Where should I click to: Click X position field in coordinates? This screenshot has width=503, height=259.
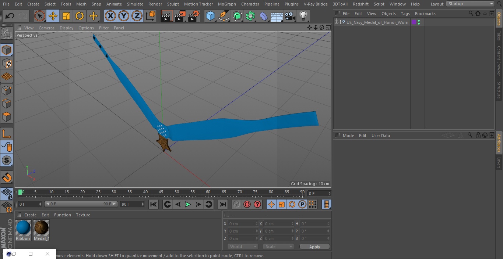[243, 224]
